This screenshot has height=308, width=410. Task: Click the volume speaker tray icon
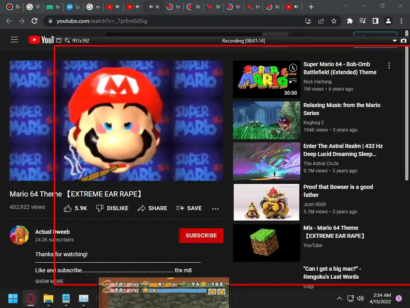click(x=360, y=298)
